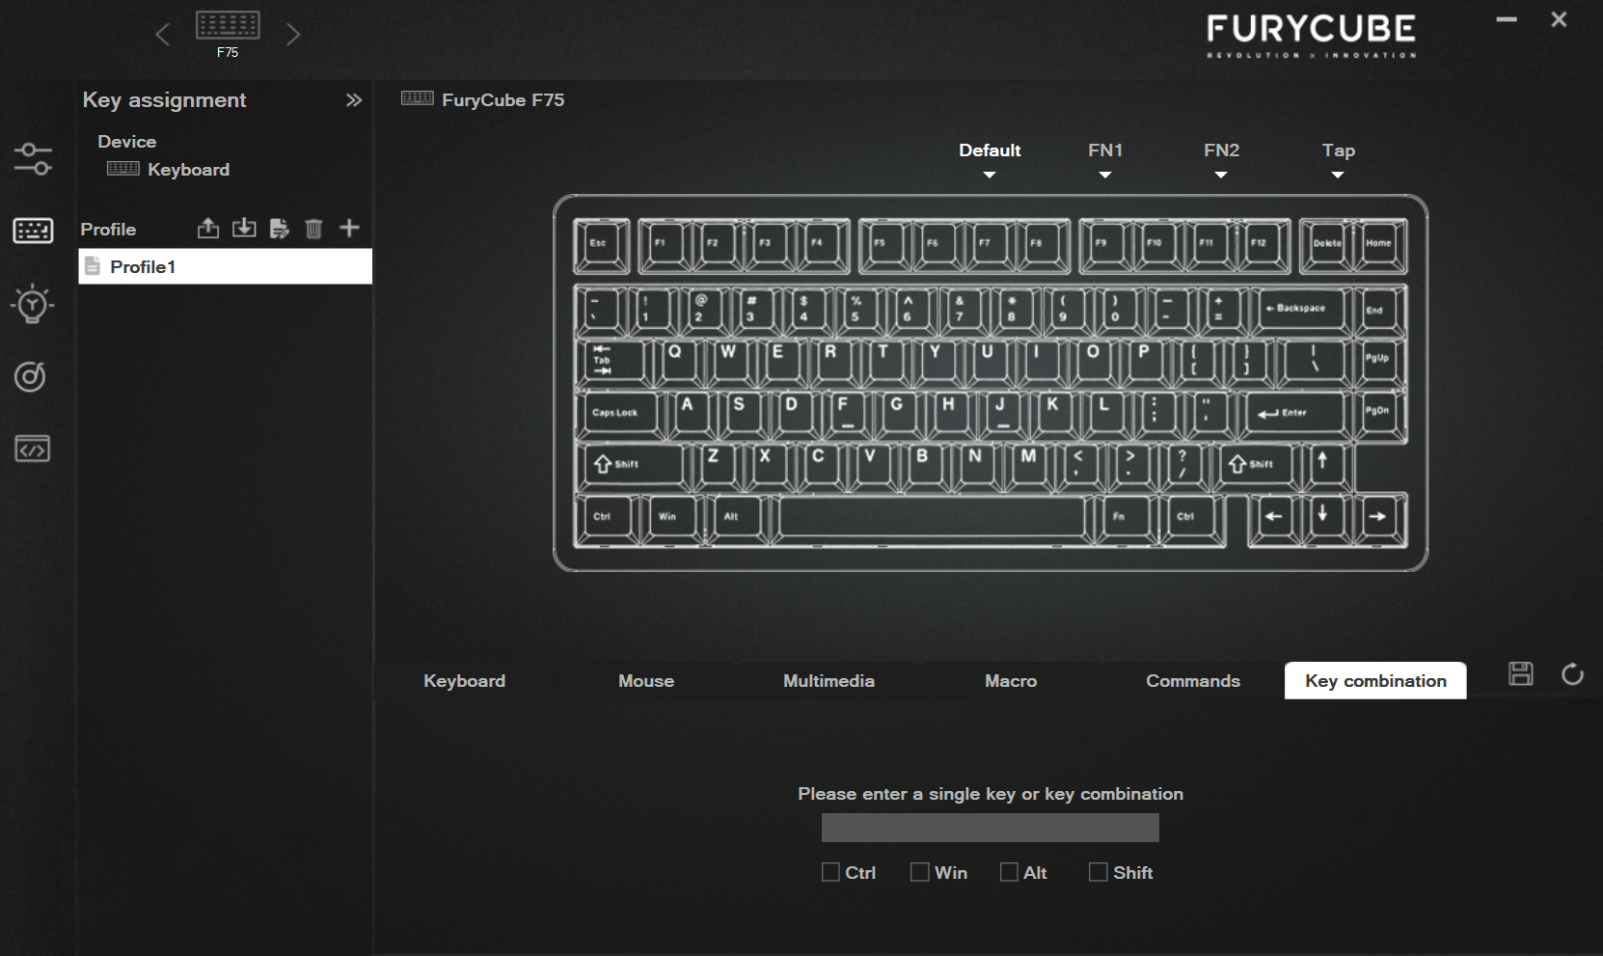Expand the FN2 layer dropdown arrow

pyautogui.click(x=1221, y=175)
